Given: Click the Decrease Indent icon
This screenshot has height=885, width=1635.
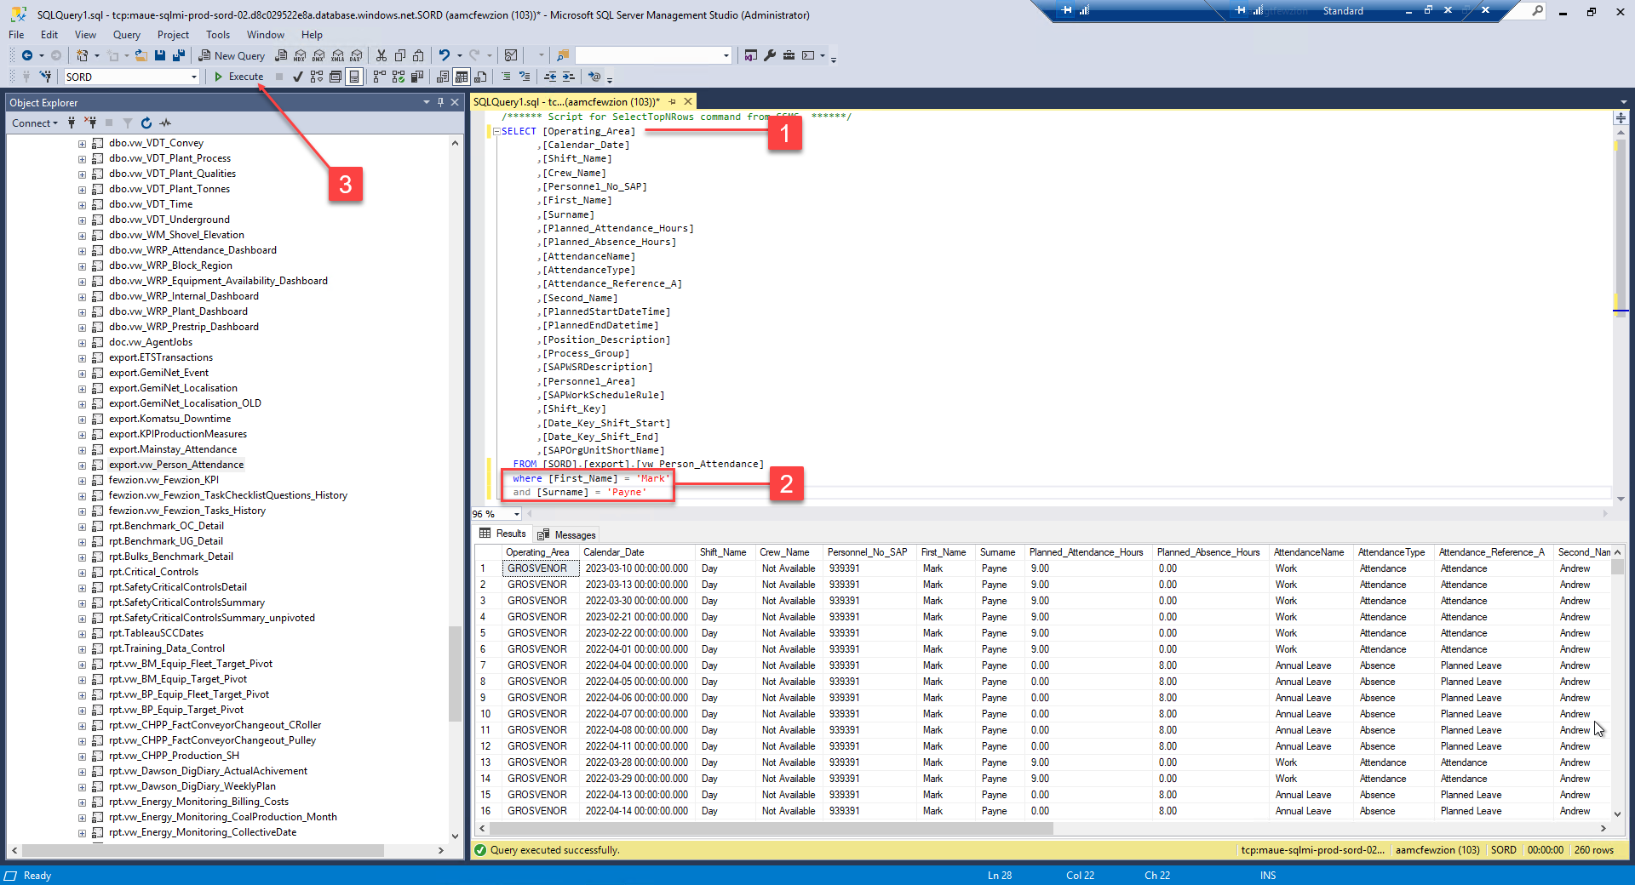Looking at the screenshot, I should click(x=550, y=77).
